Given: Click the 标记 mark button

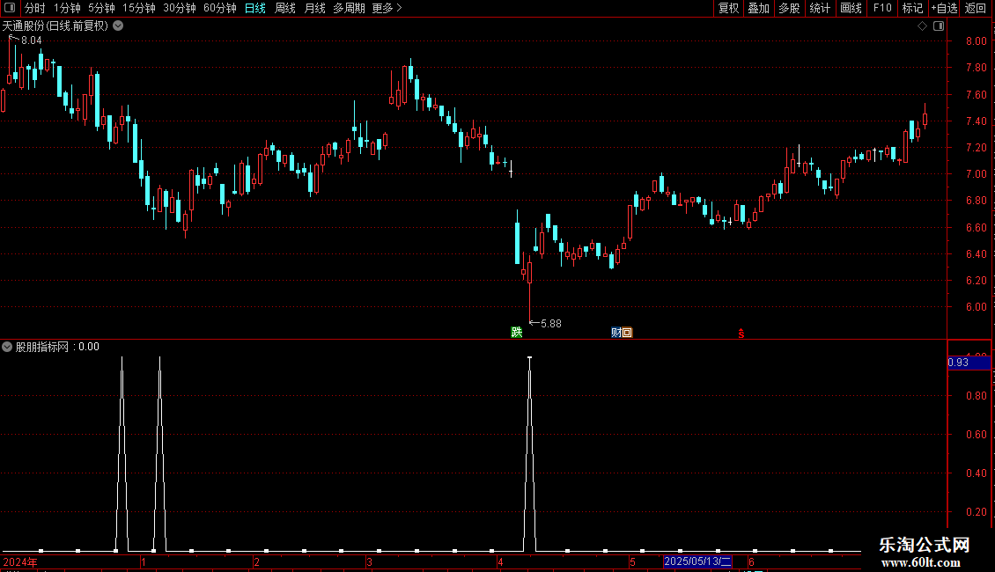Looking at the screenshot, I should tap(912, 8).
